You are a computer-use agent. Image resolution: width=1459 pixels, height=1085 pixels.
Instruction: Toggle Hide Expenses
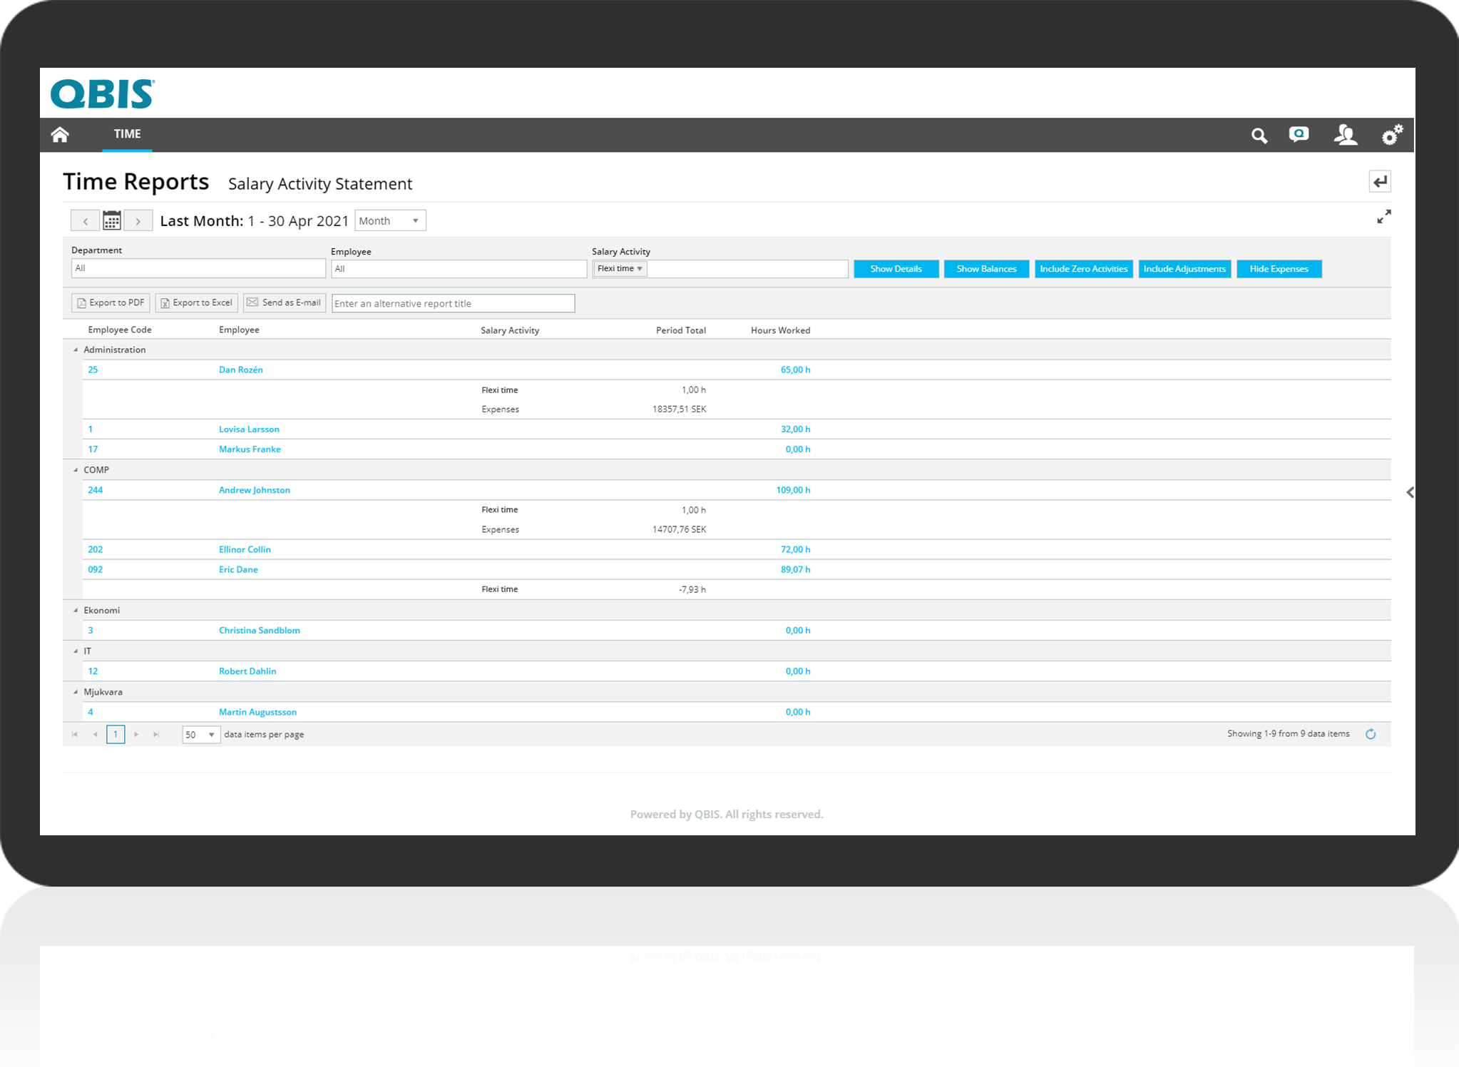click(1279, 269)
